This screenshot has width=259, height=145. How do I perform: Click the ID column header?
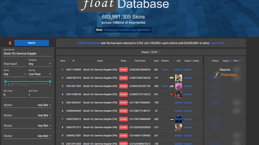pyautogui.click(x=74, y=61)
